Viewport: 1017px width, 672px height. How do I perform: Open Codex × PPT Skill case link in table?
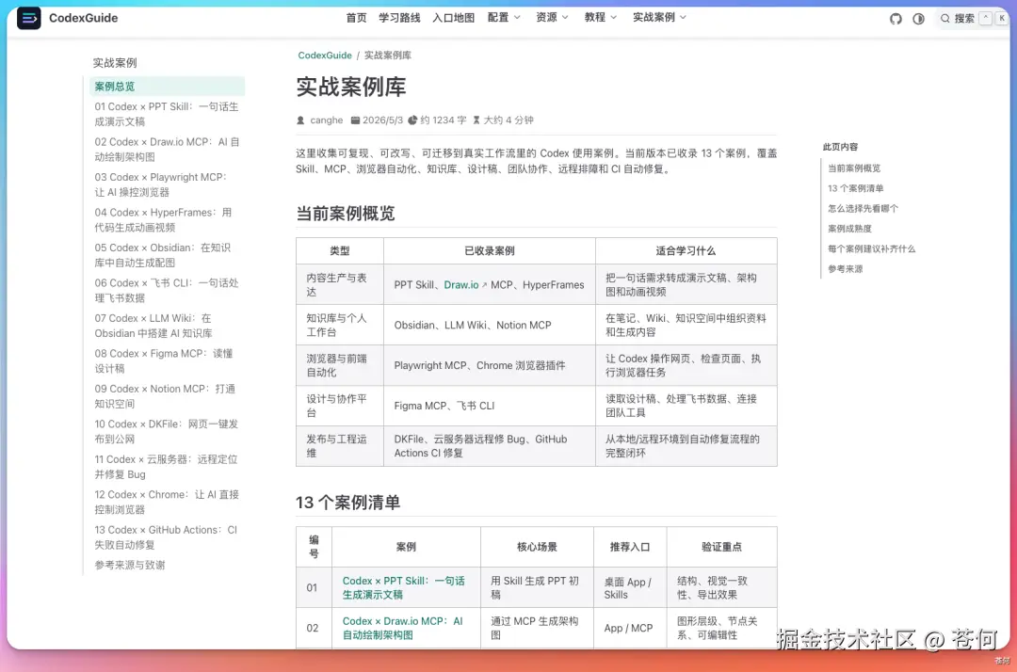[403, 587]
